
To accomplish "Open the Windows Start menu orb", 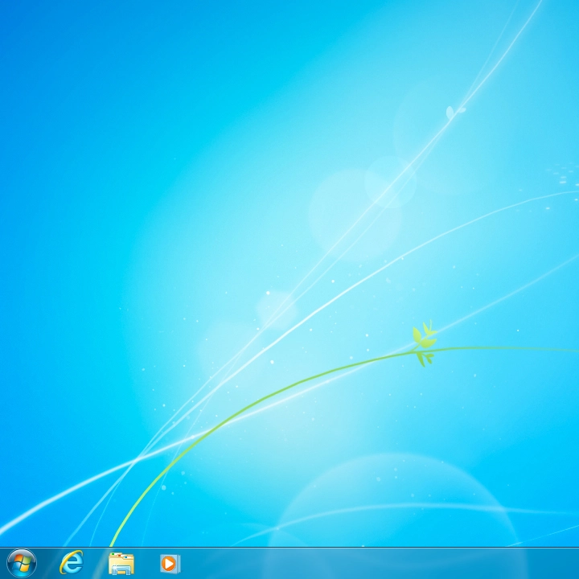I will pyautogui.click(x=21, y=563).
